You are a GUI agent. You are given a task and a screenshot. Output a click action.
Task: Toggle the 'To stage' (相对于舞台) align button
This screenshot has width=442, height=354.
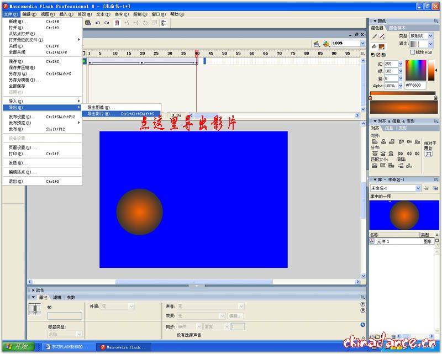pos(428,154)
